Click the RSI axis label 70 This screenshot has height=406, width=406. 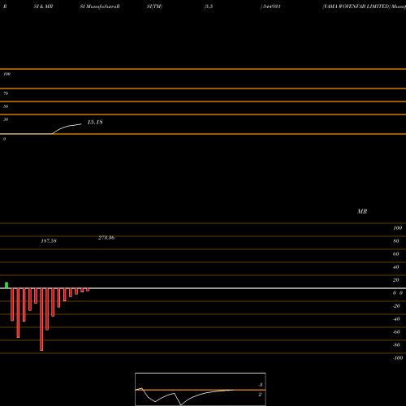coord(6,93)
